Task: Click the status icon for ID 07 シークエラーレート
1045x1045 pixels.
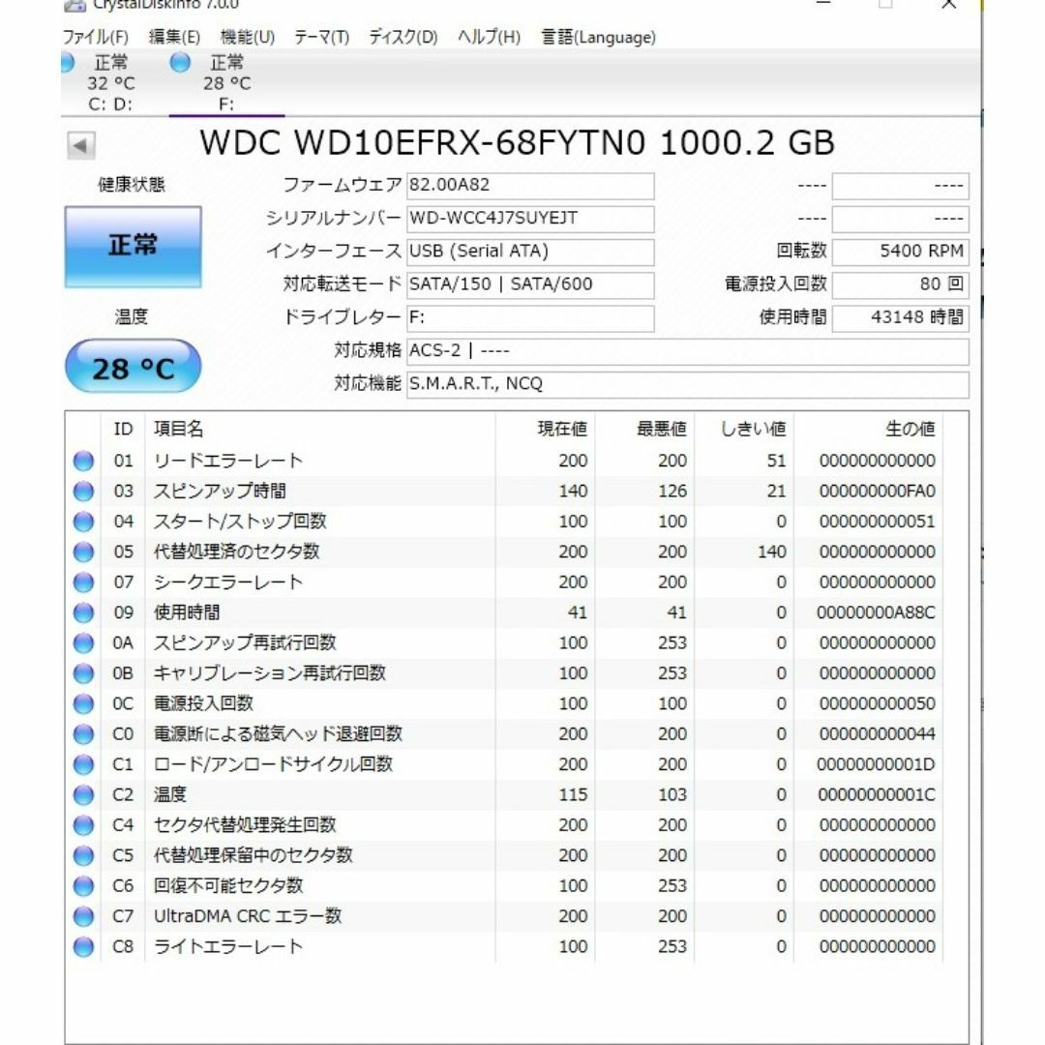Action: [x=83, y=582]
